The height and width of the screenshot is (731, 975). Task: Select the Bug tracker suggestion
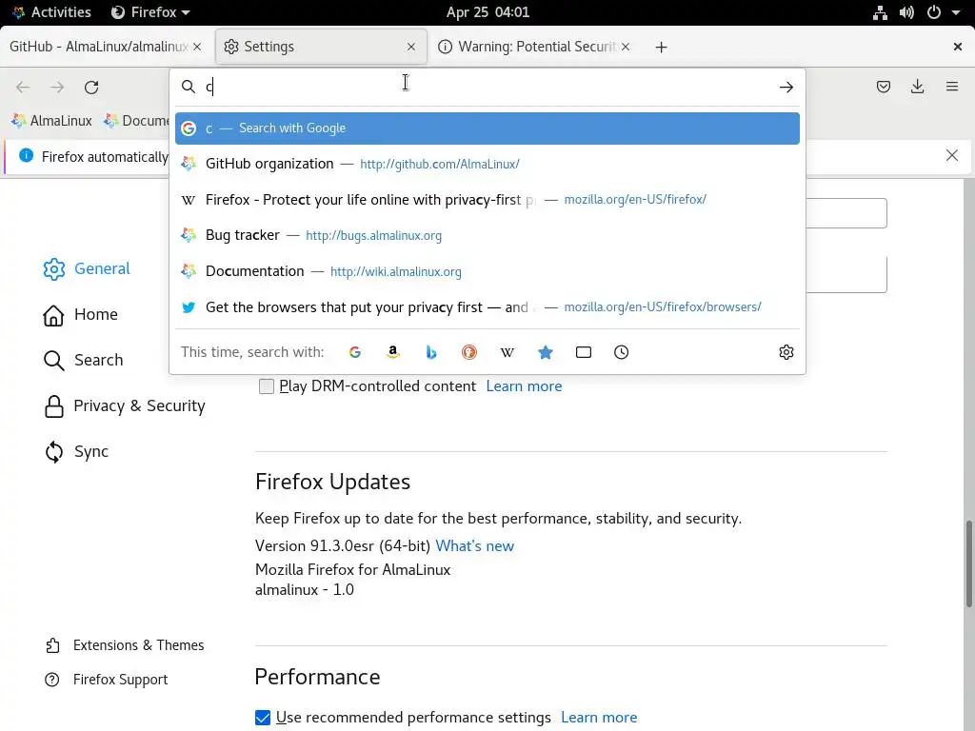[x=487, y=236]
